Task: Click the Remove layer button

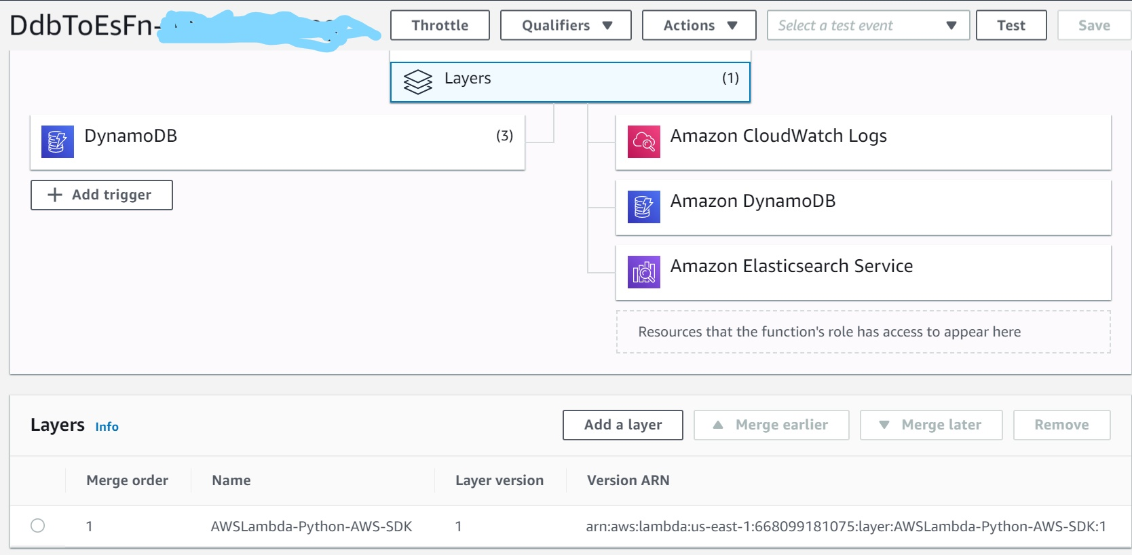Action: pos(1061,425)
